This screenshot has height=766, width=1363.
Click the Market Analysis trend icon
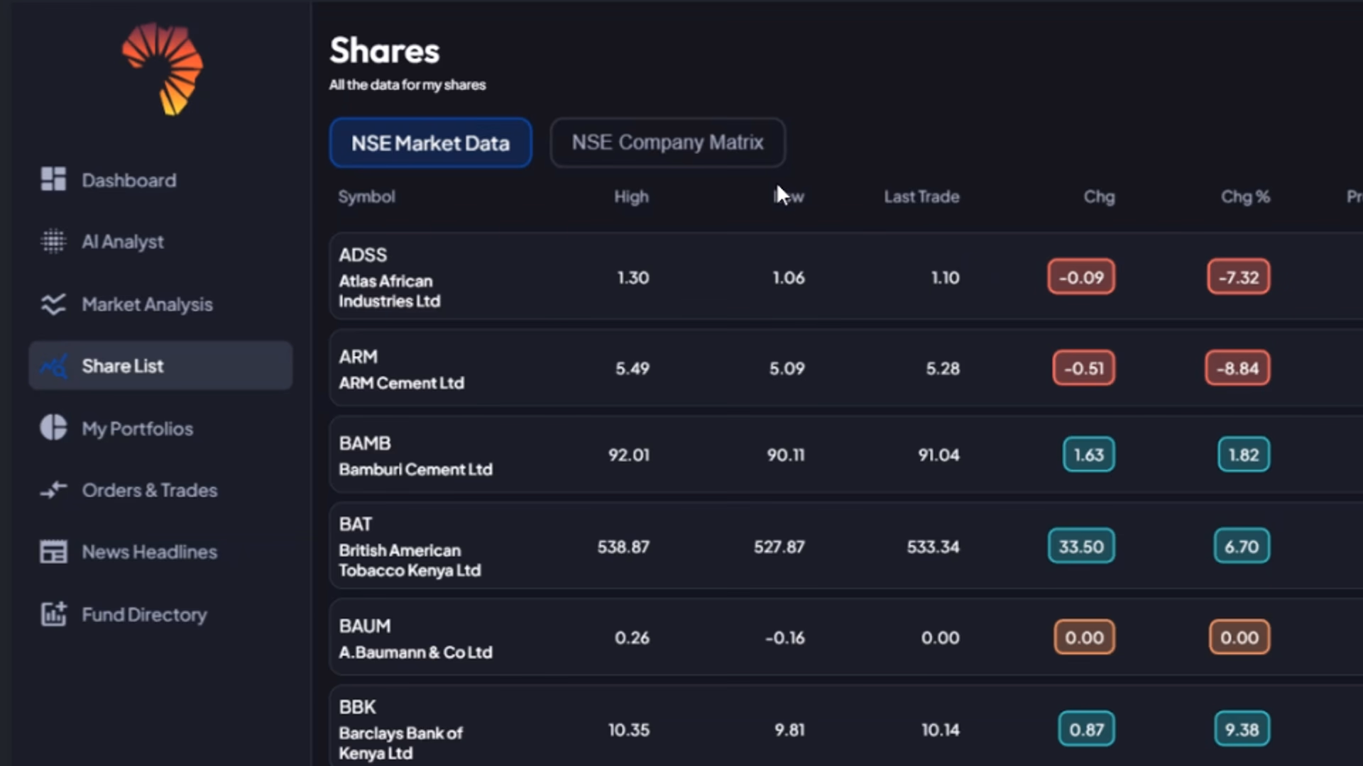[x=53, y=304]
